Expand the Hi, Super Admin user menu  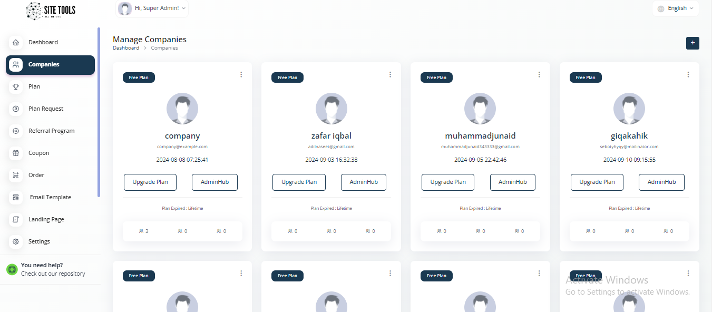pos(152,8)
